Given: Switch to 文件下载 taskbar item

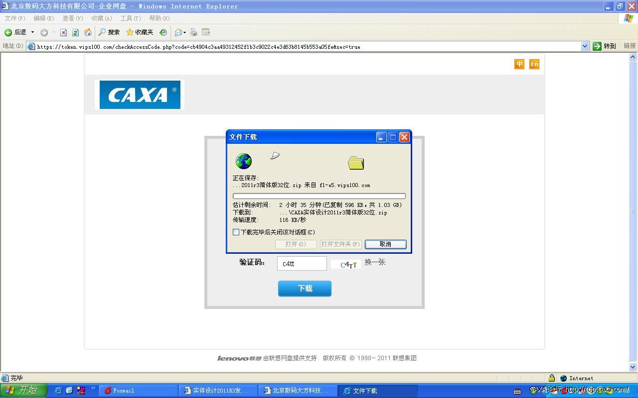Looking at the screenshot, I should tap(377, 391).
